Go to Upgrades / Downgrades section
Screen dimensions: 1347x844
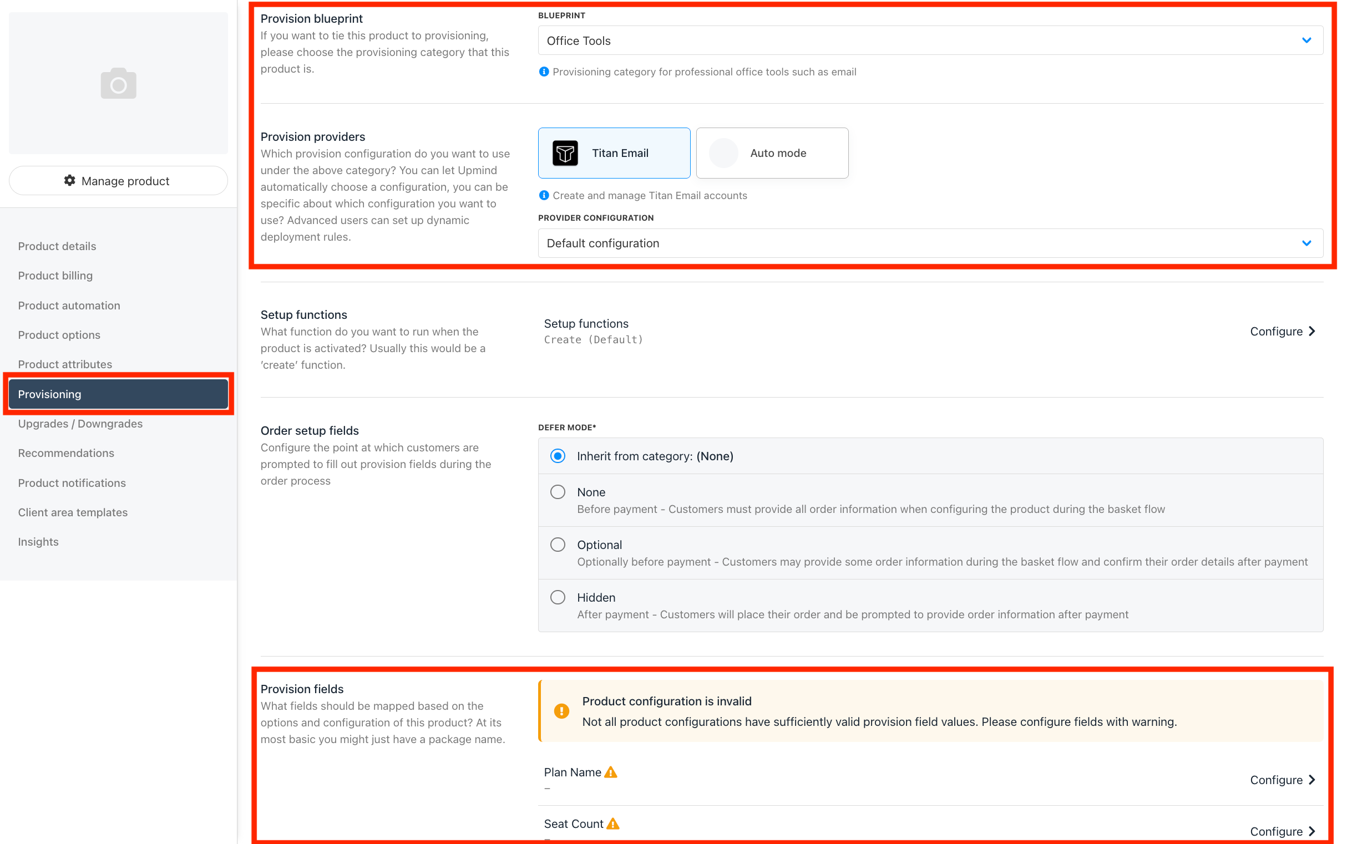click(80, 424)
